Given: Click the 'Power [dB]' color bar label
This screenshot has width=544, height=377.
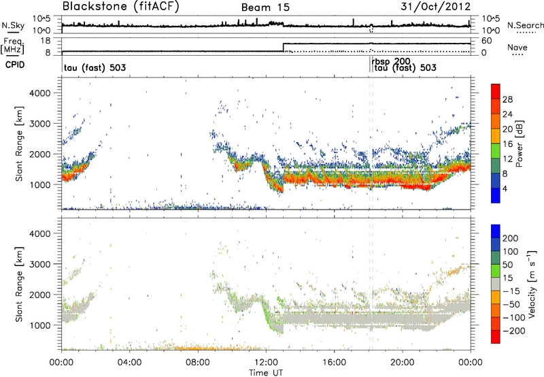Looking at the screenshot, I should click(520, 144).
